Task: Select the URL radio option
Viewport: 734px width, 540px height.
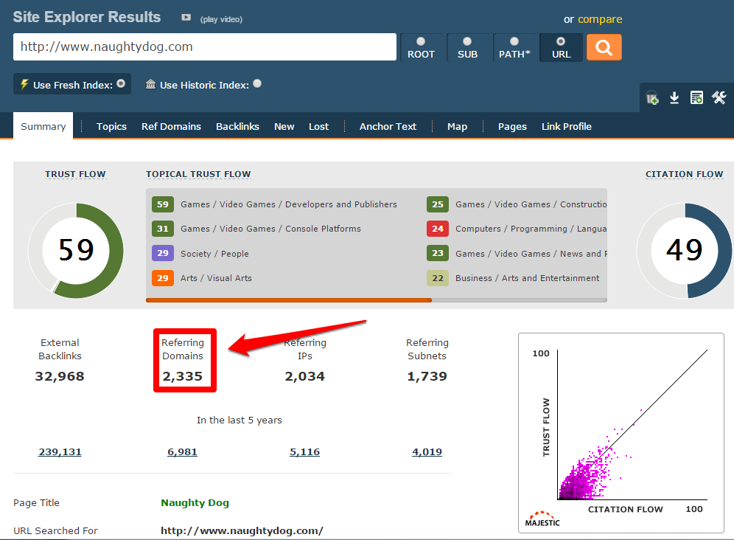Action: click(561, 41)
